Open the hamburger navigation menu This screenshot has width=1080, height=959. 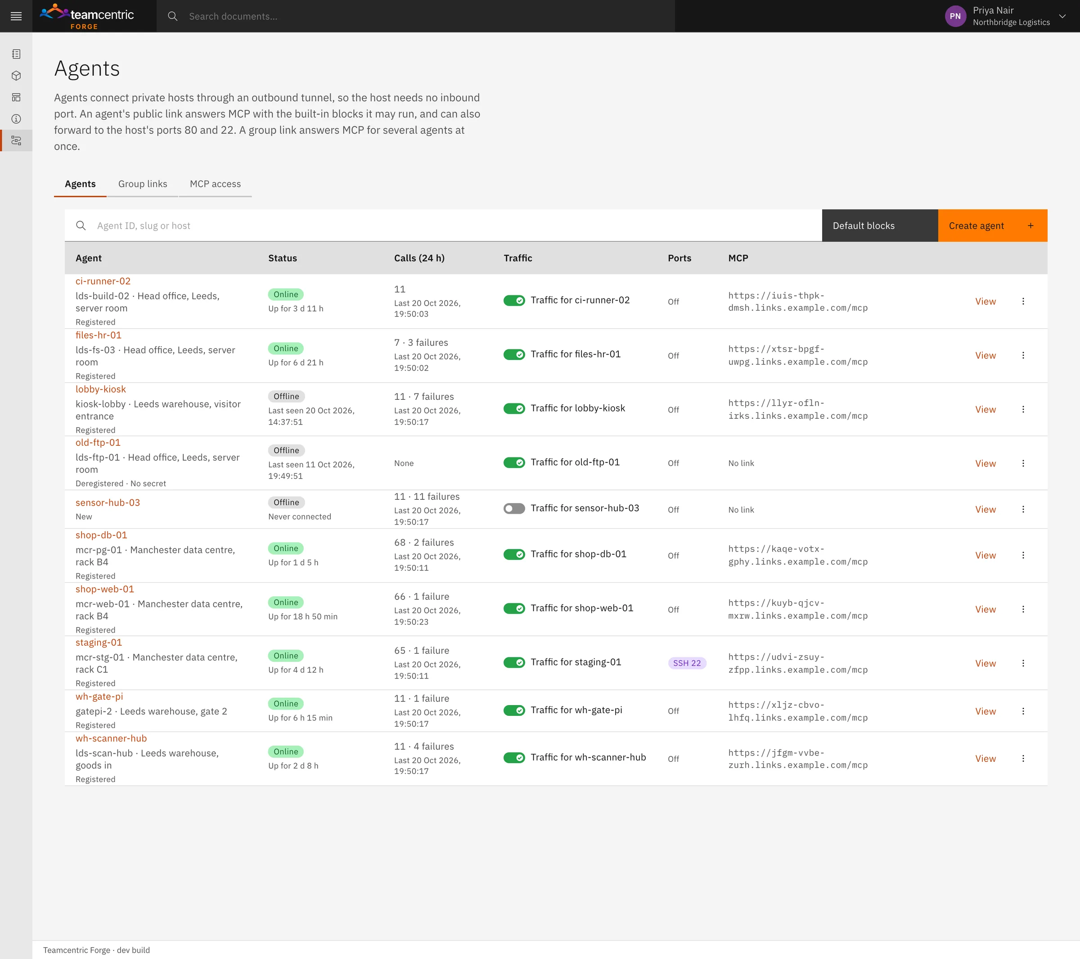16,16
